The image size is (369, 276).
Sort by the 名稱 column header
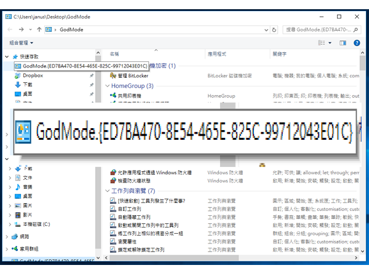pyautogui.click(x=114, y=54)
